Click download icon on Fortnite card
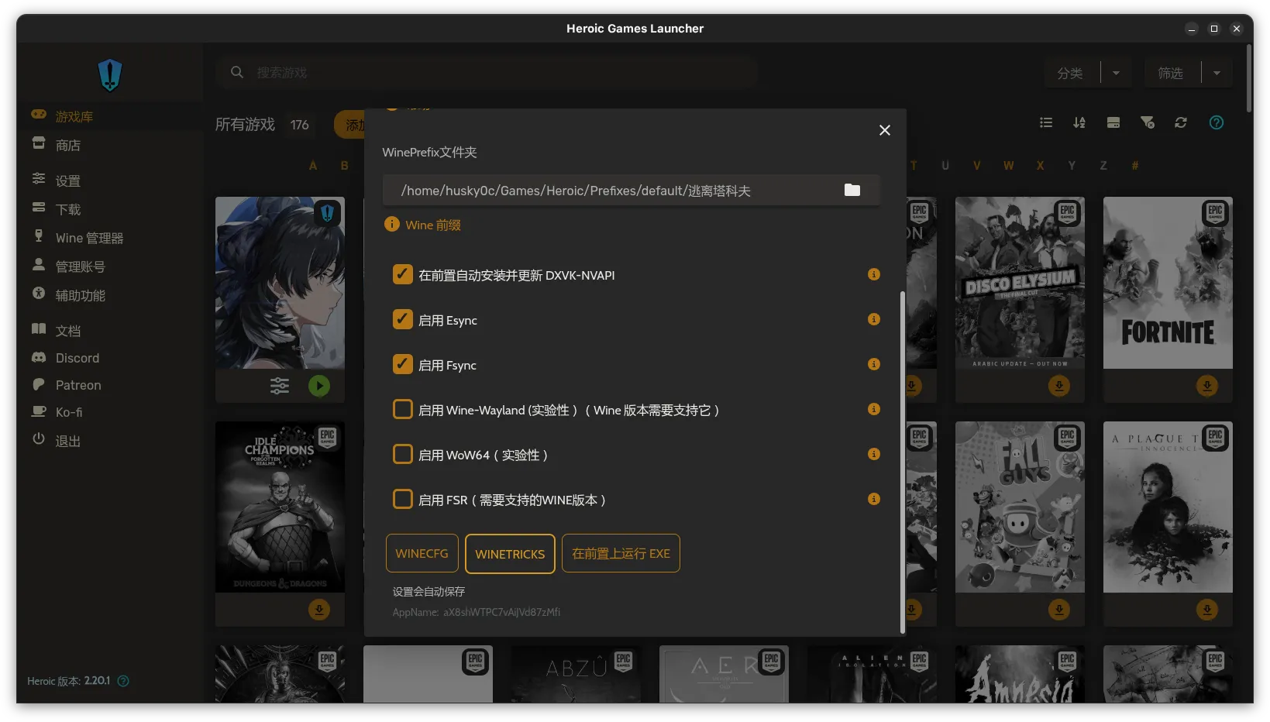The width and height of the screenshot is (1270, 722). click(1206, 386)
